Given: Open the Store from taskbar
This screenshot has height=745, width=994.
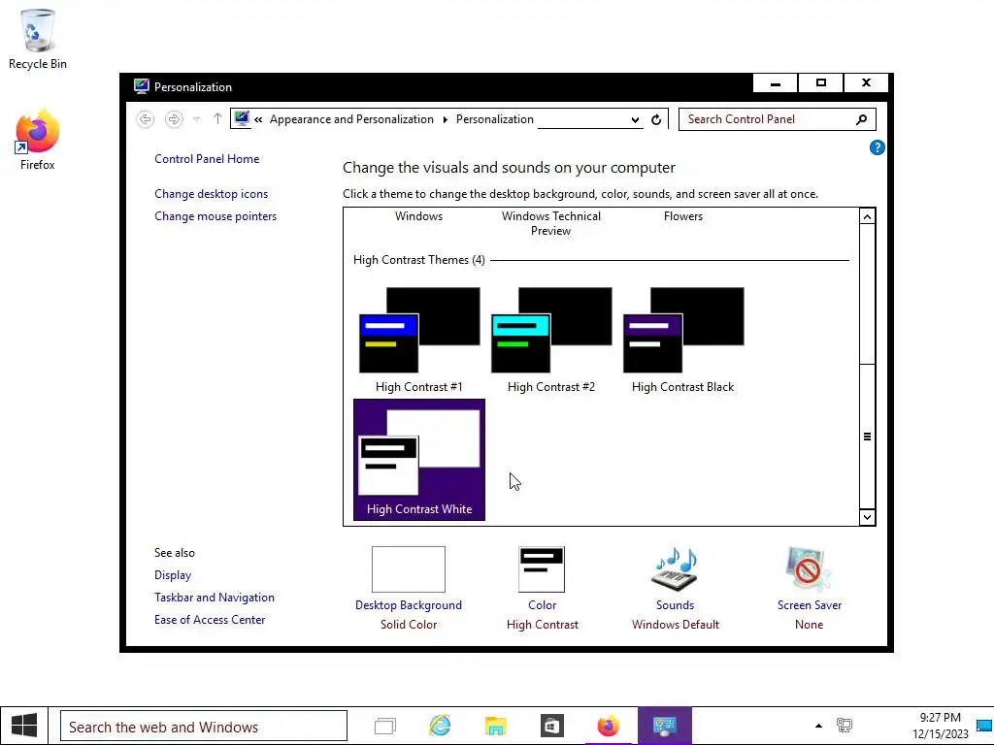Looking at the screenshot, I should tap(551, 726).
